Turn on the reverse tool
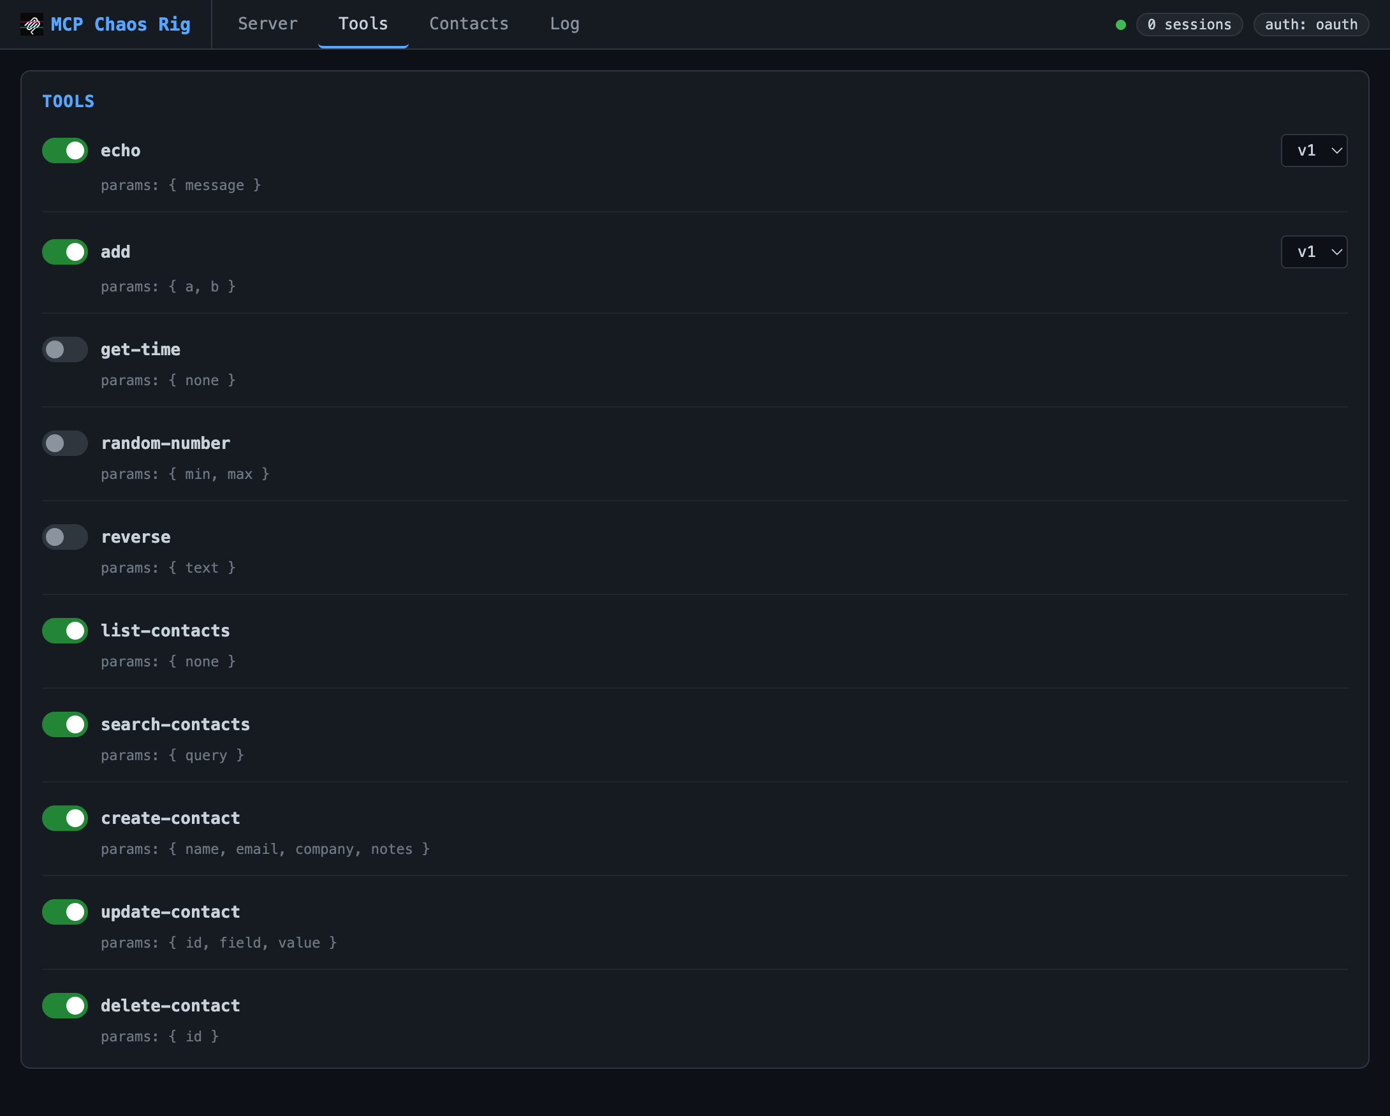The image size is (1390, 1116). click(64, 536)
